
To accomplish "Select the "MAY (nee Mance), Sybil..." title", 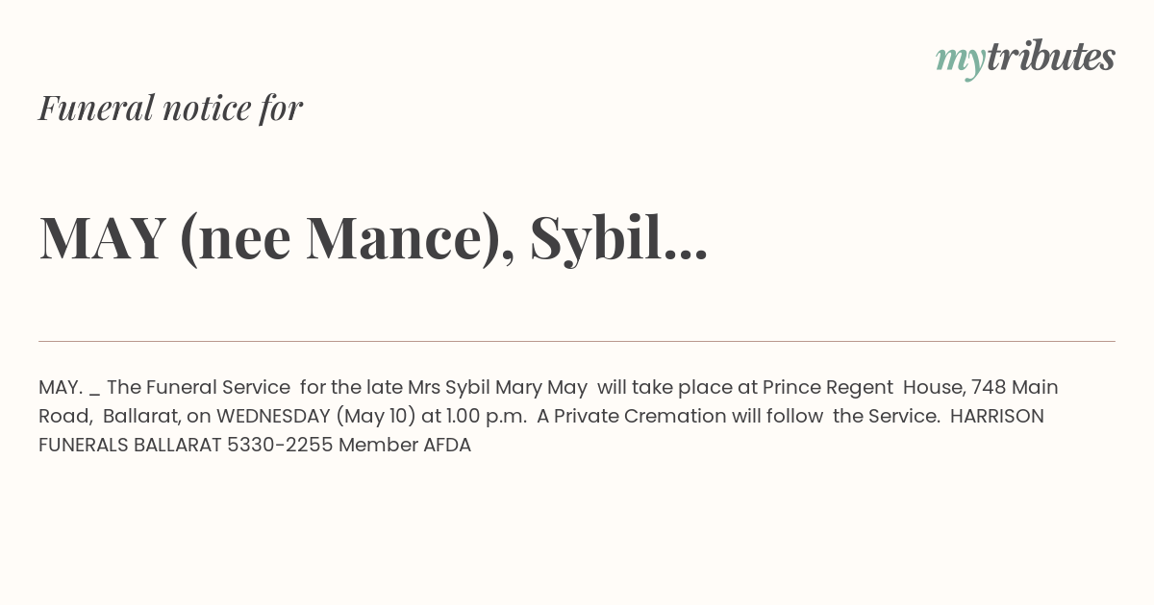I will [373, 238].
